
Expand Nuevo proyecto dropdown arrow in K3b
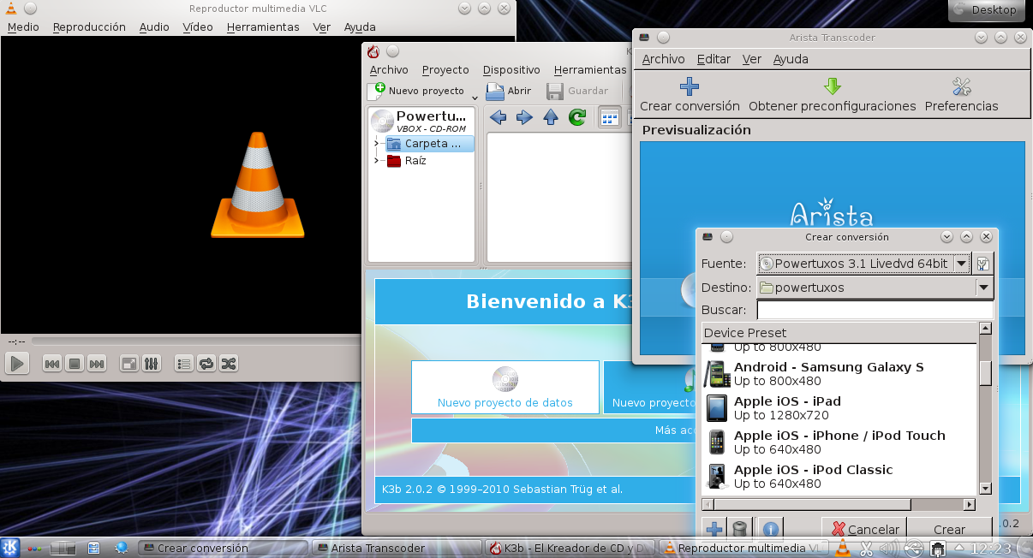(x=475, y=97)
